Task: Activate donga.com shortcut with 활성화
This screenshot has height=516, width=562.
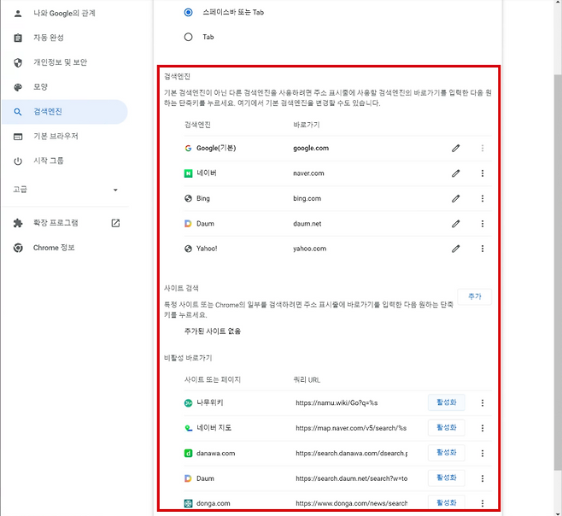Action: point(446,502)
